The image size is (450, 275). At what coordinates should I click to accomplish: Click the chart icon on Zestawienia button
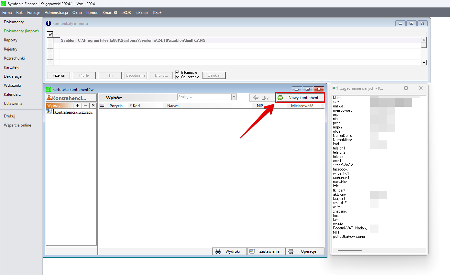(x=252, y=251)
